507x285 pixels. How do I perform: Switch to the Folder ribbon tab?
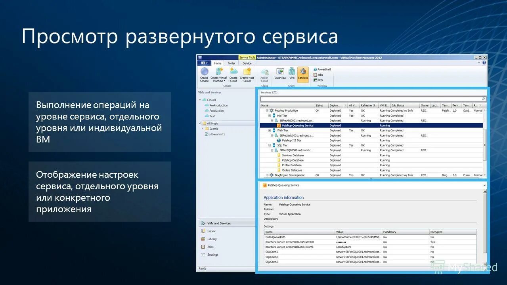231,63
